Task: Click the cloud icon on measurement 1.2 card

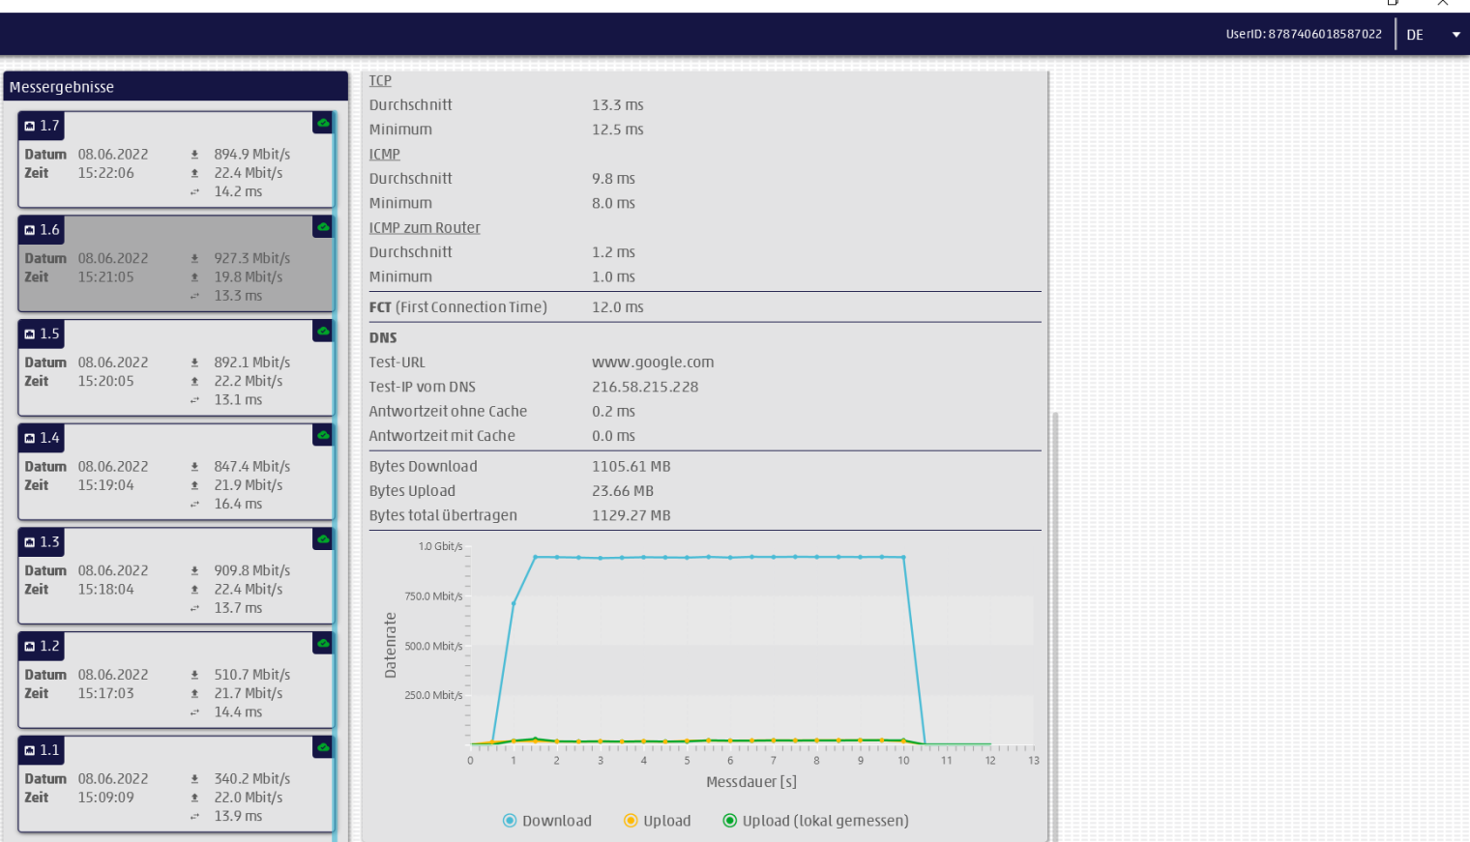Action: tap(323, 644)
